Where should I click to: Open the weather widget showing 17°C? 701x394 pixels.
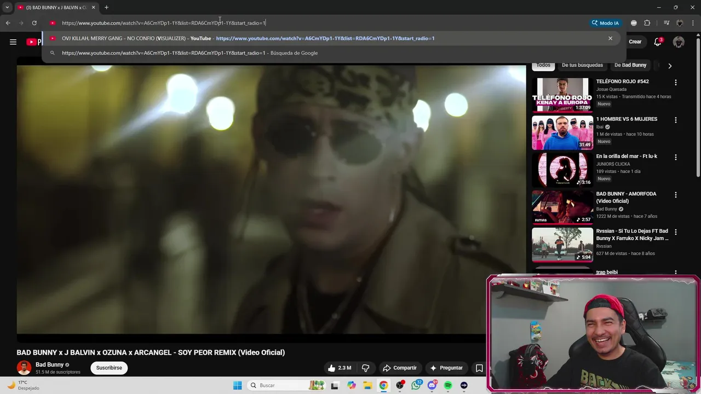click(x=22, y=385)
